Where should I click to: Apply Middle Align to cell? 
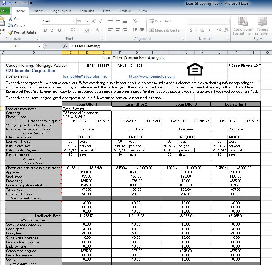click(x=118, y=21)
